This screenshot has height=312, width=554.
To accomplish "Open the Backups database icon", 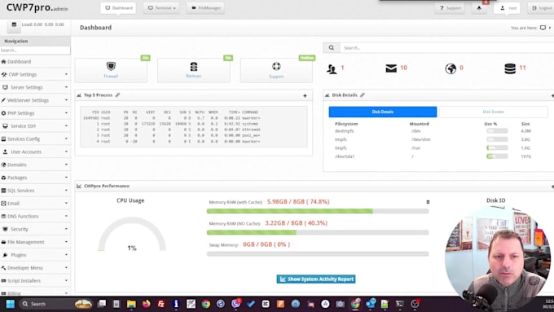I will pos(194,67).
